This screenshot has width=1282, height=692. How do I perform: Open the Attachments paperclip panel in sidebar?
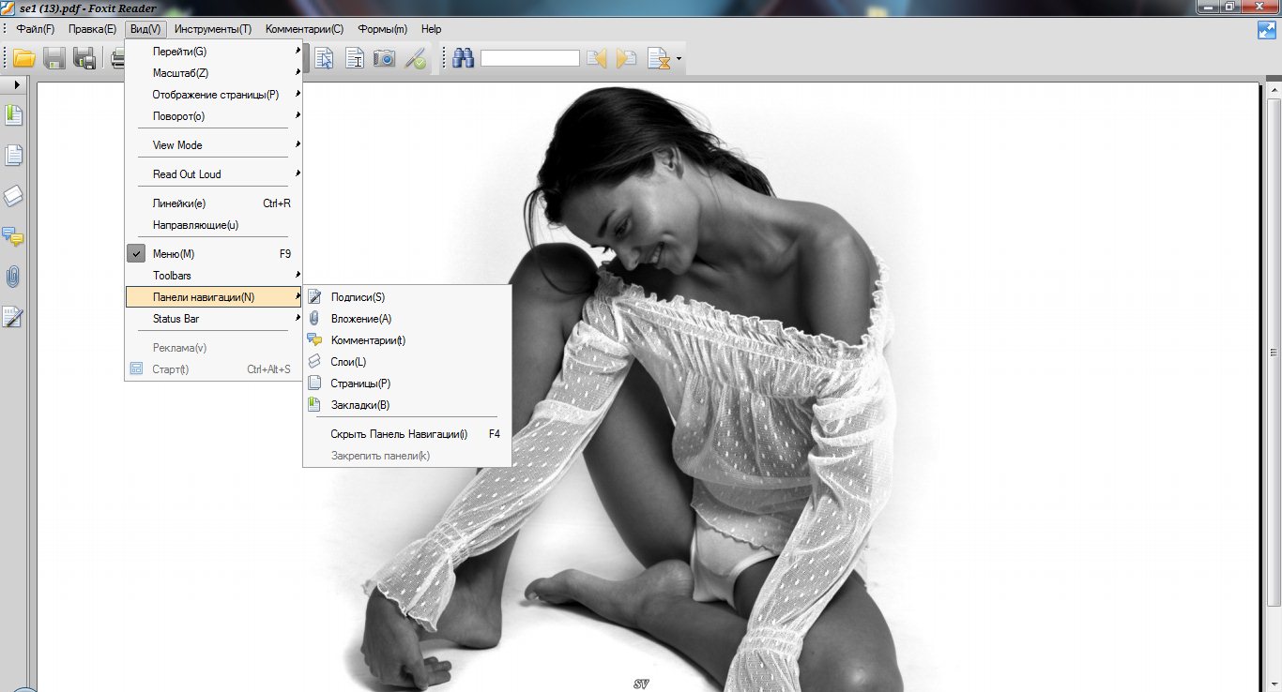point(13,277)
